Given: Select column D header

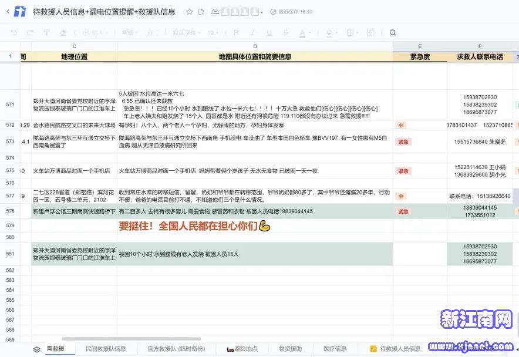Looking at the screenshot, I should click(255, 46).
